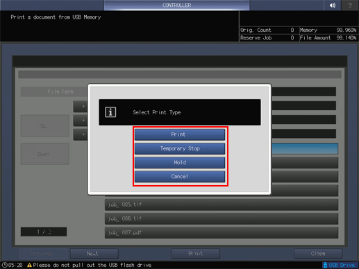Screen dimensions: 359x269
Task: Close the USB memory print screen
Action: pyautogui.click(x=318, y=254)
